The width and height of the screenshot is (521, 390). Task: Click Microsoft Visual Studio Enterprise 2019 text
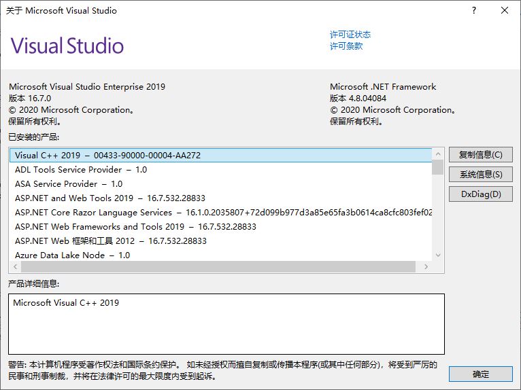[x=87, y=87]
